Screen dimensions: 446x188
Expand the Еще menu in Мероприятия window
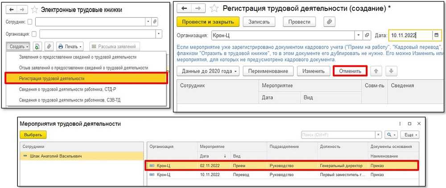(409, 135)
